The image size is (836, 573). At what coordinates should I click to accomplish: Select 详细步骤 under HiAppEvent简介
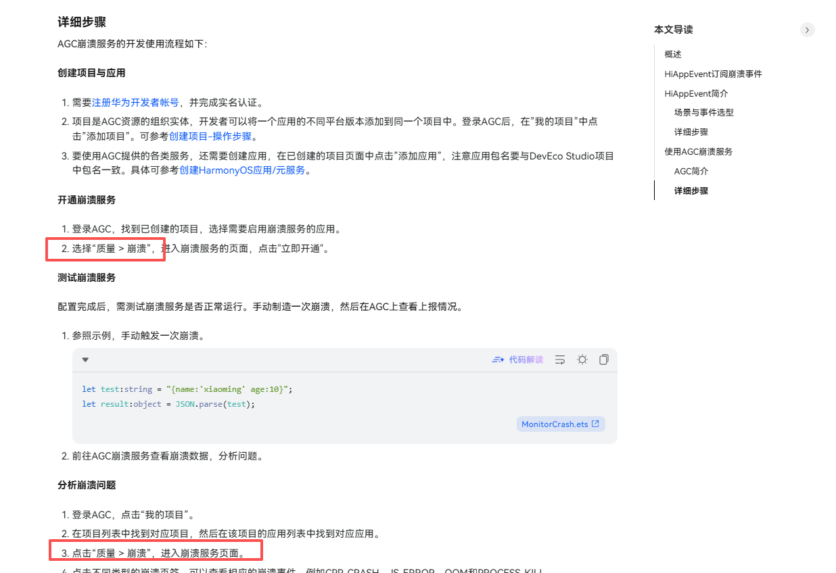pos(691,132)
